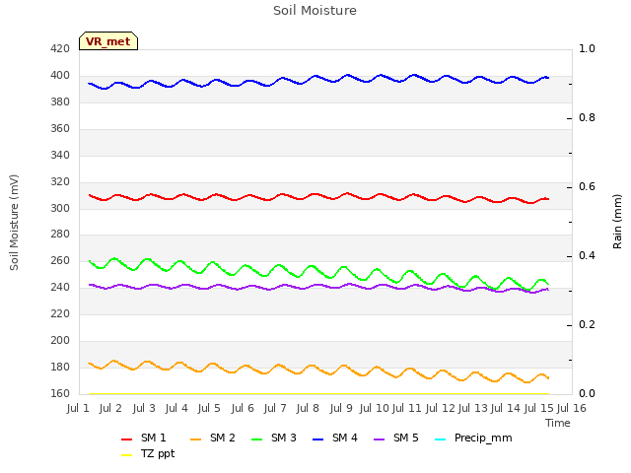Image resolution: width=631 pixels, height=473 pixels.
Task: Click the yellow TZ ppt legend swatch
Action: pos(127,455)
